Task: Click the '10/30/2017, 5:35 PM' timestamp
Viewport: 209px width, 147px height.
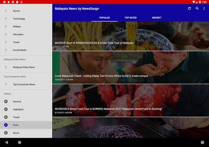Action: tap(64, 80)
